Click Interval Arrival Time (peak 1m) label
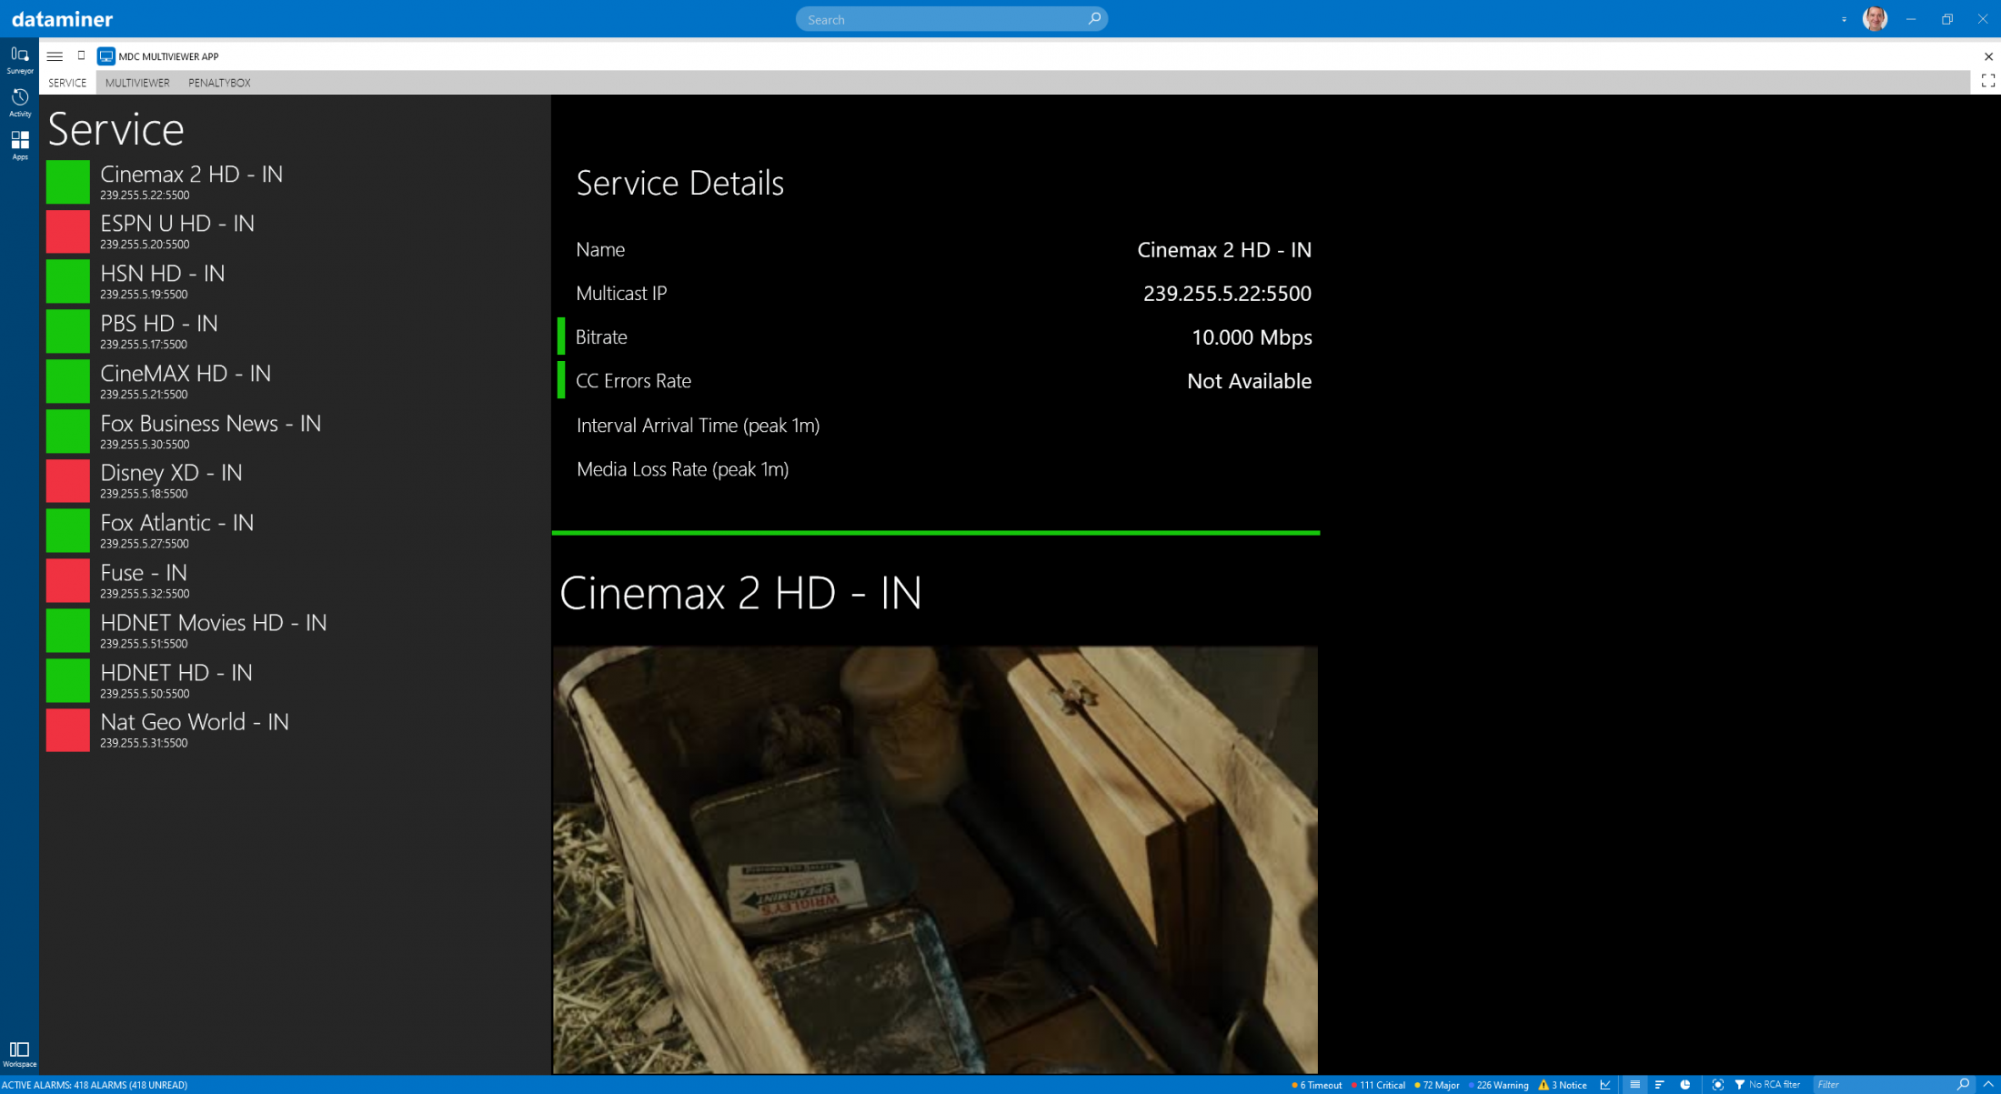Screen dimensions: 2001x1094 698,425
